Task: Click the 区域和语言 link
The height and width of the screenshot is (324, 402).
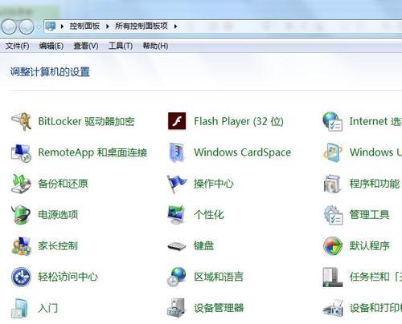Action: coord(219,277)
